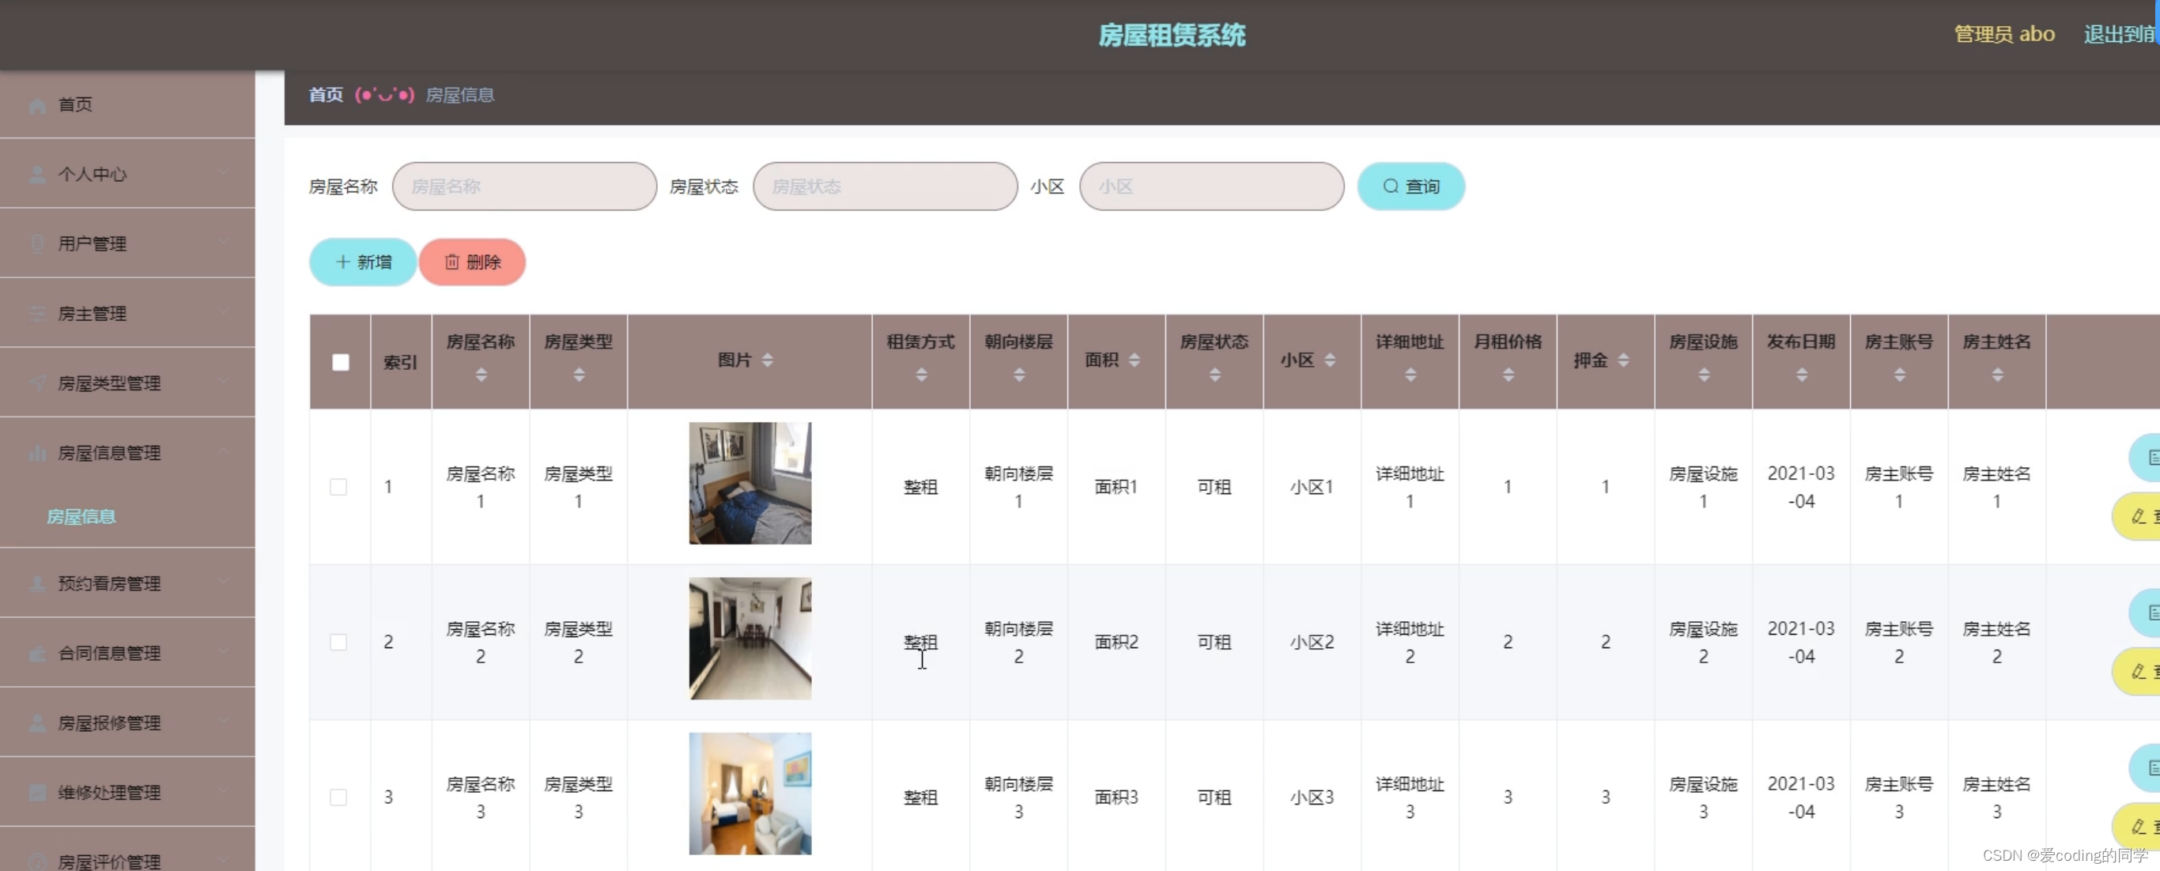Image resolution: width=2160 pixels, height=871 pixels.
Task: Click the sort arrows on 图片 column
Action: click(x=767, y=360)
